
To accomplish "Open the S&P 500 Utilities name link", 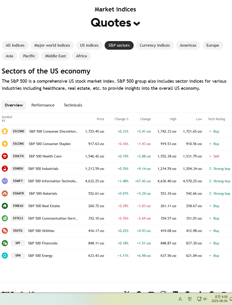I will pyautogui.click(x=41, y=231).
